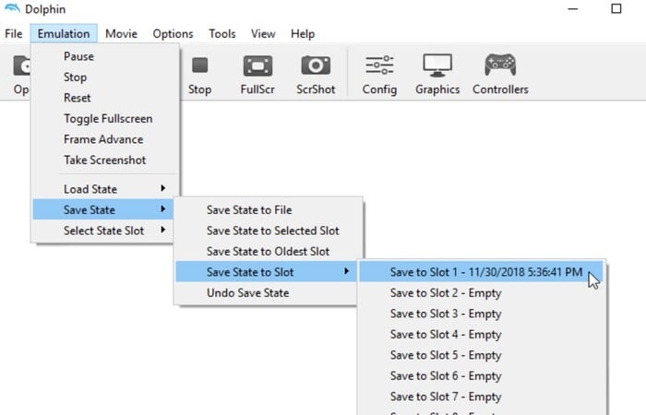The image size is (646, 415).
Task: Open Config via the sliders icon
Action: click(379, 65)
